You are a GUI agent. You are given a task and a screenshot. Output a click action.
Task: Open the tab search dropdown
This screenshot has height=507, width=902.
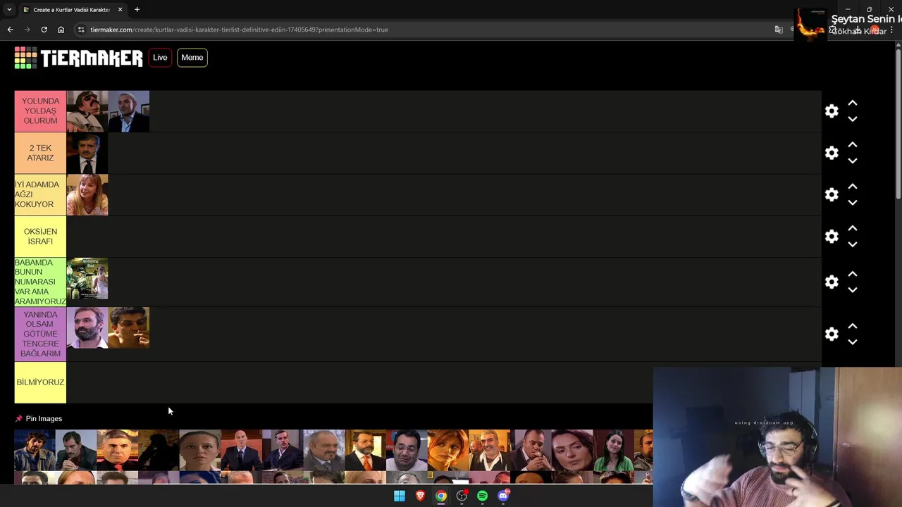coord(8,10)
